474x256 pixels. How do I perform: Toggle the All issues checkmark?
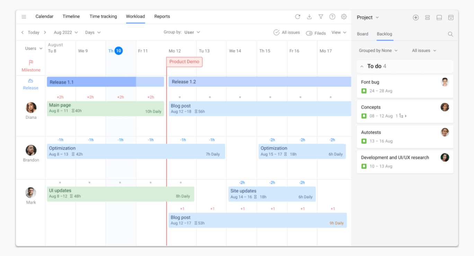pyautogui.click(x=276, y=33)
